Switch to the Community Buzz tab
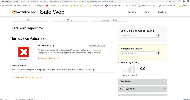 pyautogui.click(x=109, y=20)
